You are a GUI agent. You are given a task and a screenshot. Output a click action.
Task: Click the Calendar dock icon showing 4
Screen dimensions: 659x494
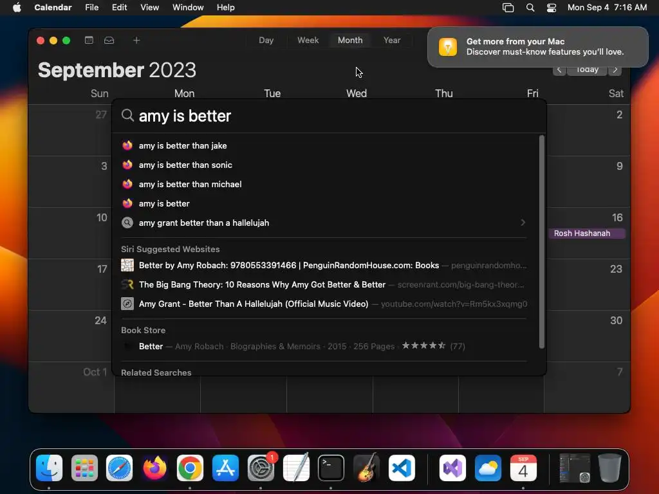coord(523,468)
